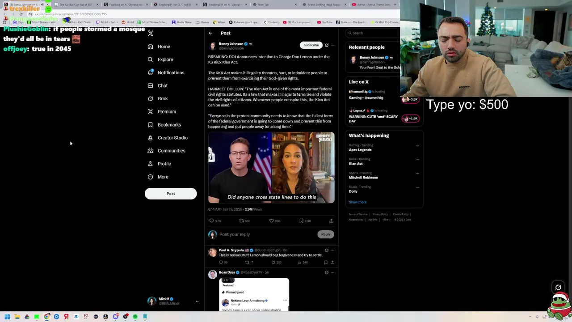Click Show more under What's happening

[x=357, y=202]
